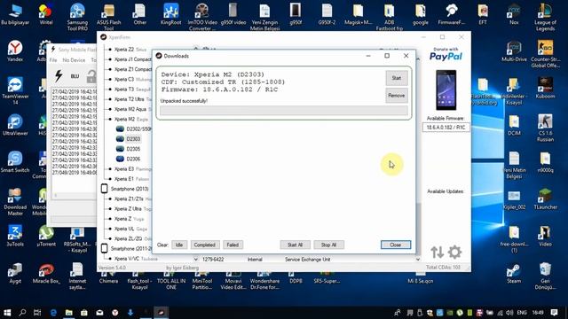
Task: Open the Miracle Box desktop icon
Action: (46, 274)
